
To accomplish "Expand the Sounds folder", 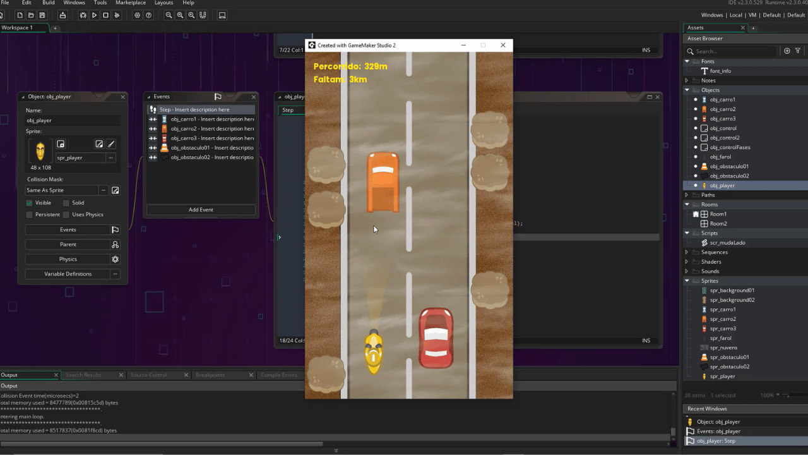I will coord(687,271).
